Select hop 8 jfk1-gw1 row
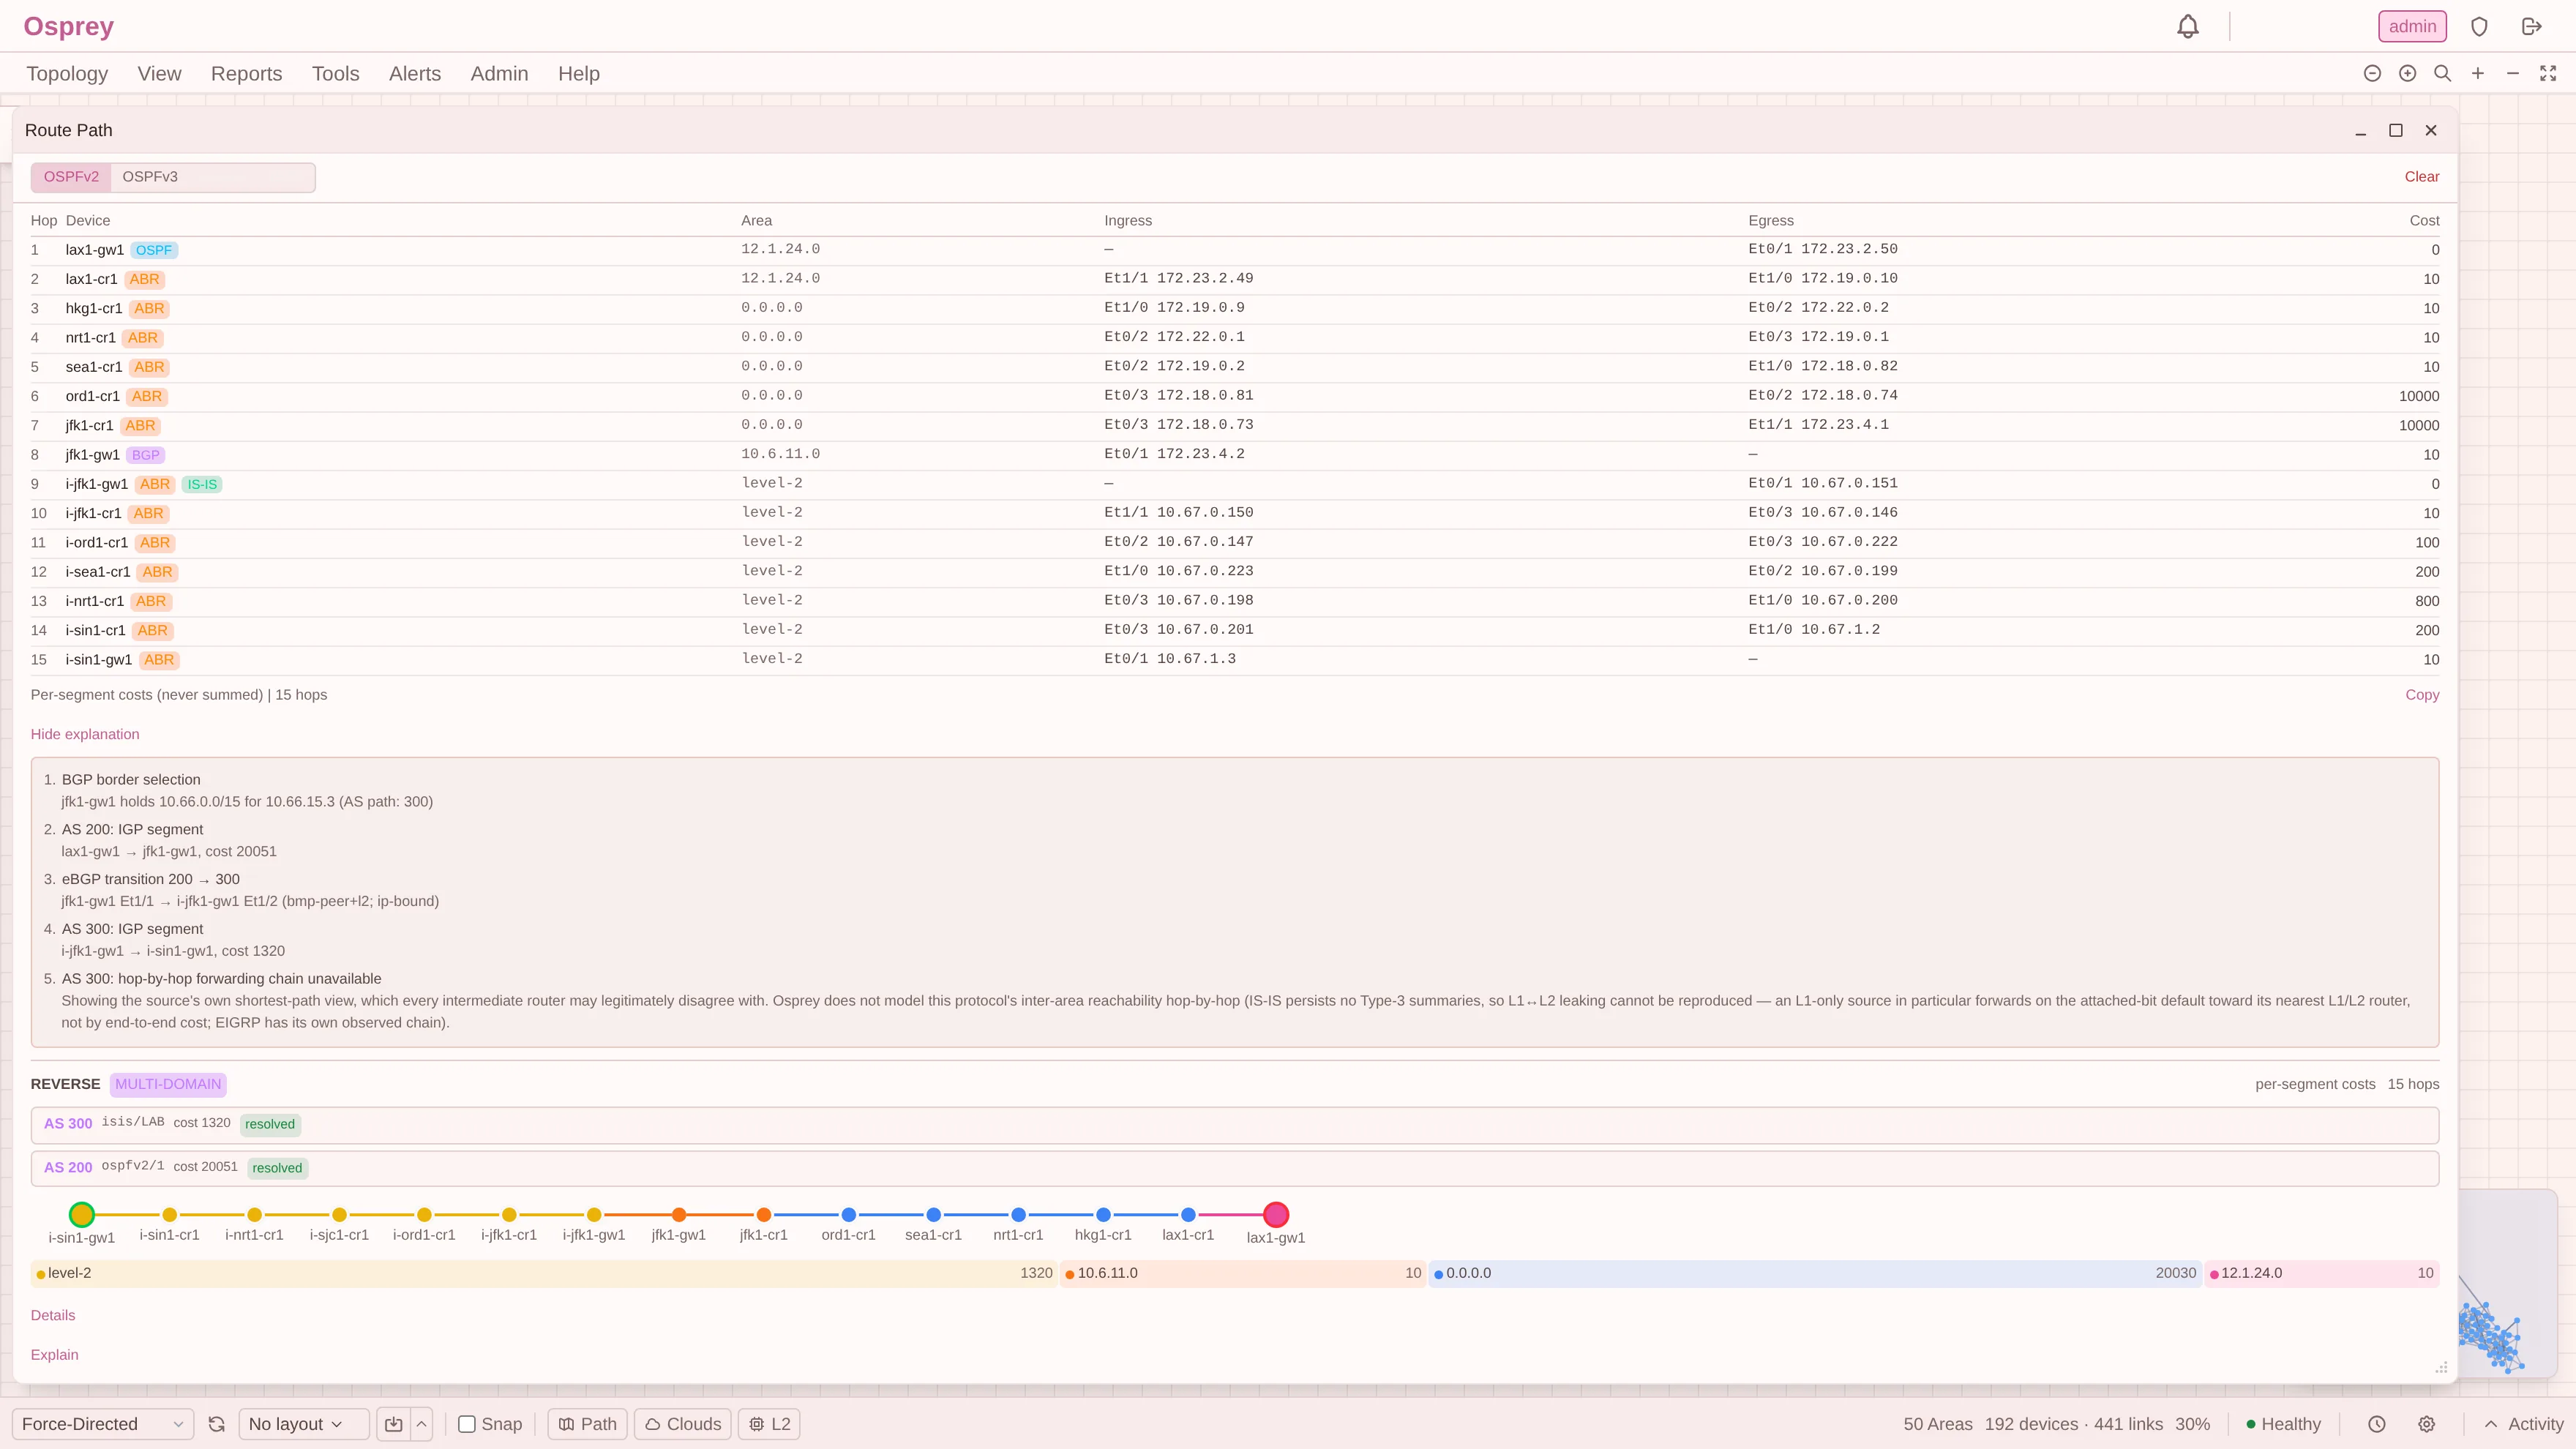 1235,455
